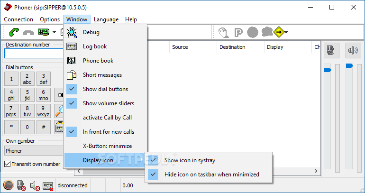Open the dropdown arrow next to forwarding sign
The width and height of the screenshot is (365, 193).
[x=286, y=32]
